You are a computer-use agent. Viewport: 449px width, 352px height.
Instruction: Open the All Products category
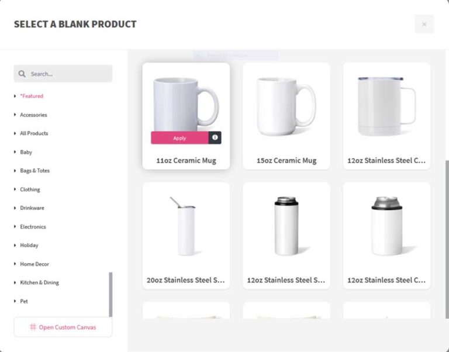34,133
